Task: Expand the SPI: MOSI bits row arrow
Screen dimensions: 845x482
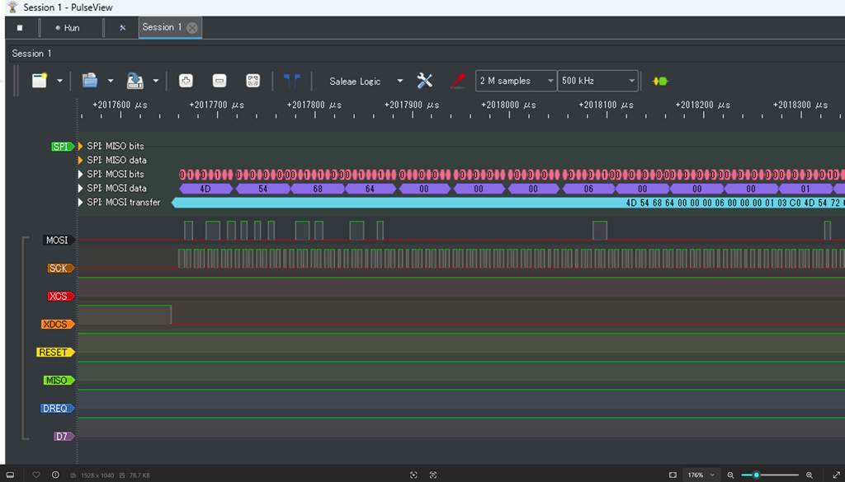Action: click(81, 174)
